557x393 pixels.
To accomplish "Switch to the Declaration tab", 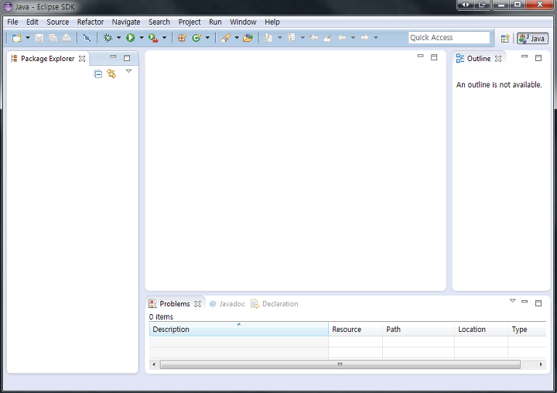I will (x=275, y=304).
